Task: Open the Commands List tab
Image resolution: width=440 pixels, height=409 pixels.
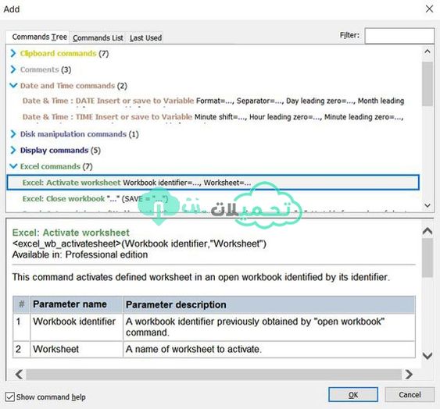Action: click(98, 37)
